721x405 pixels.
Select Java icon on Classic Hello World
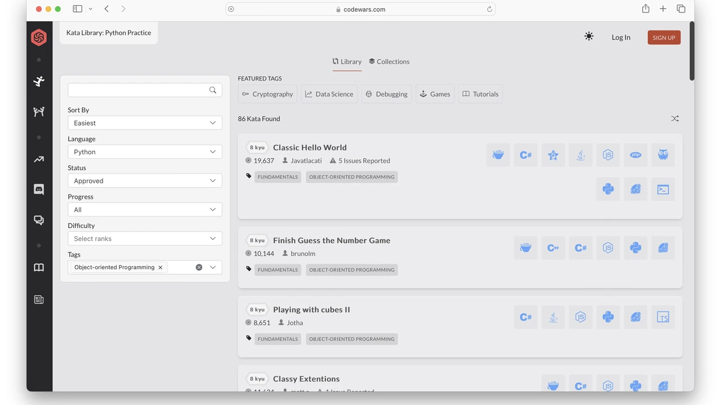click(581, 155)
